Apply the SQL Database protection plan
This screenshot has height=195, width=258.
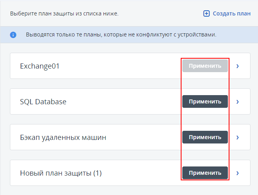tap(205, 101)
